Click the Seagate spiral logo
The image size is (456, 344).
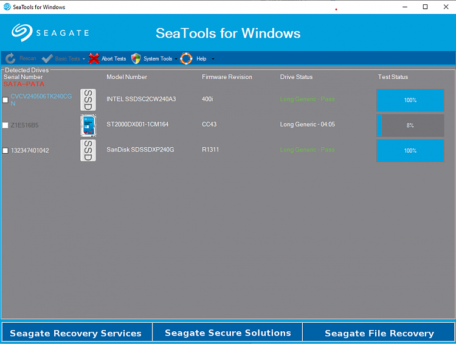click(22, 33)
